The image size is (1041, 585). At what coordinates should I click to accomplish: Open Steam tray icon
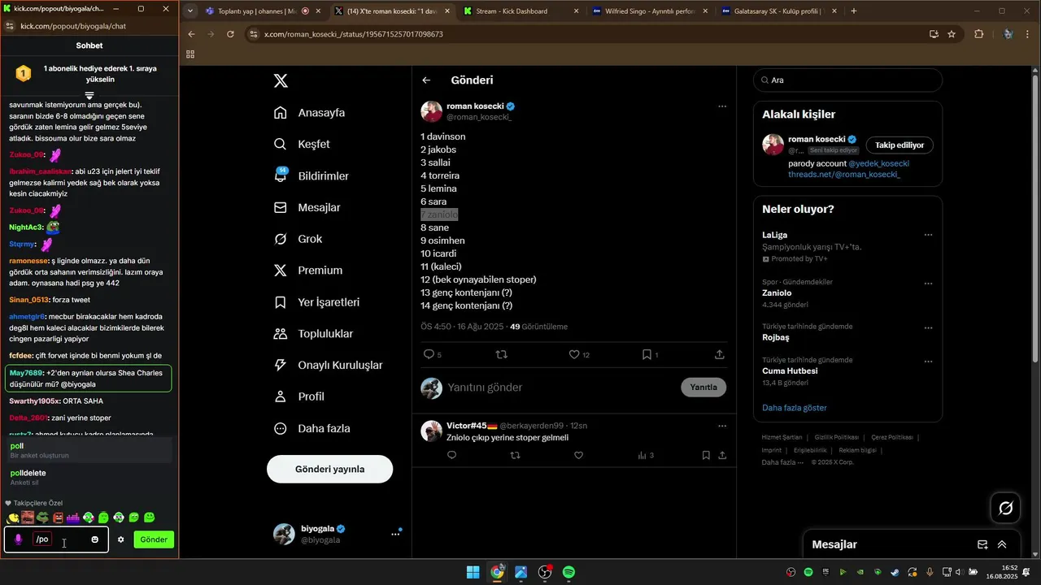coord(895,572)
